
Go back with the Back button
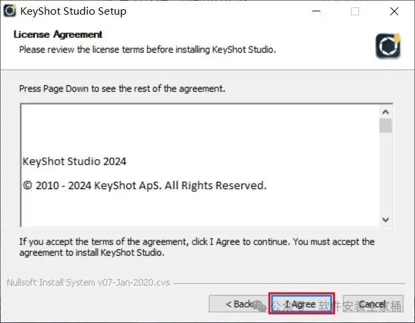click(x=238, y=304)
